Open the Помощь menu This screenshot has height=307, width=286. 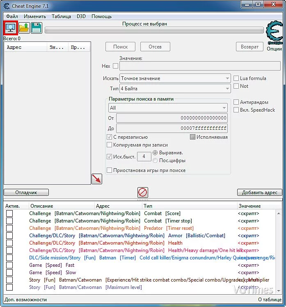coord(102,16)
